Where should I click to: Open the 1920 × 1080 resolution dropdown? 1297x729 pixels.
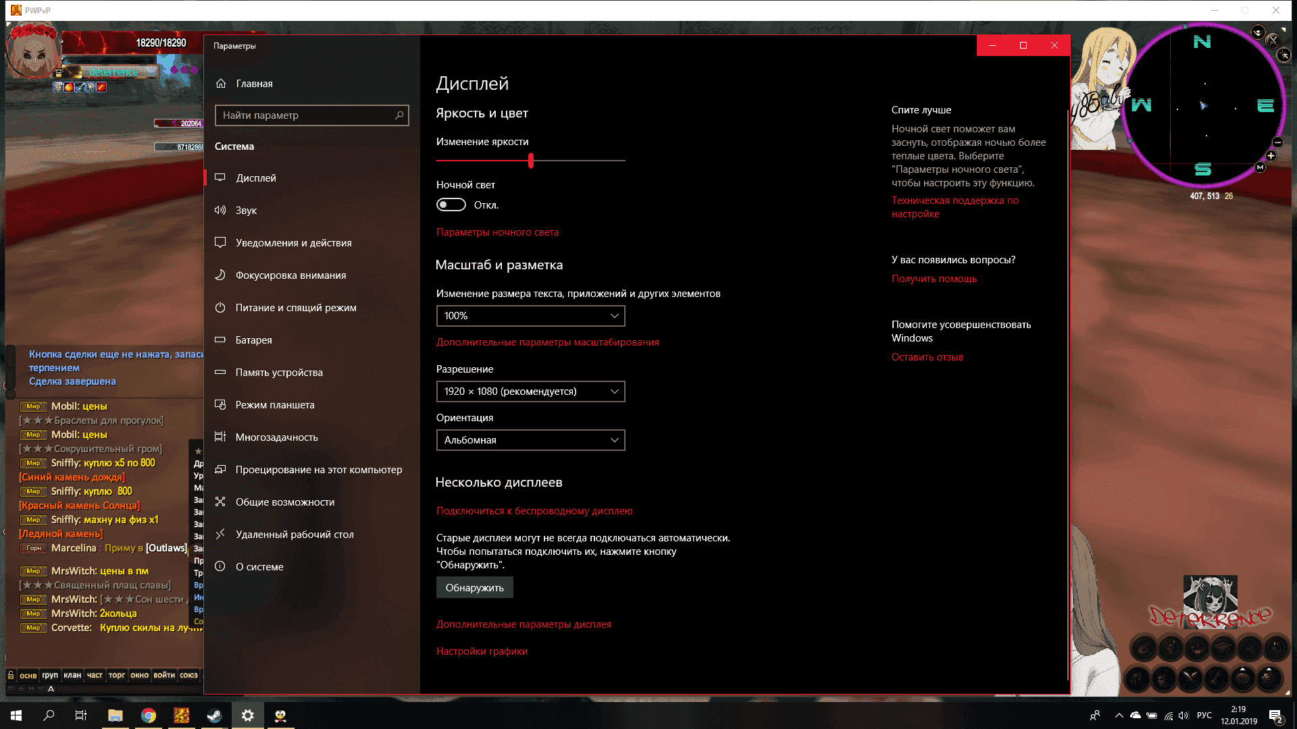click(x=530, y=391)
